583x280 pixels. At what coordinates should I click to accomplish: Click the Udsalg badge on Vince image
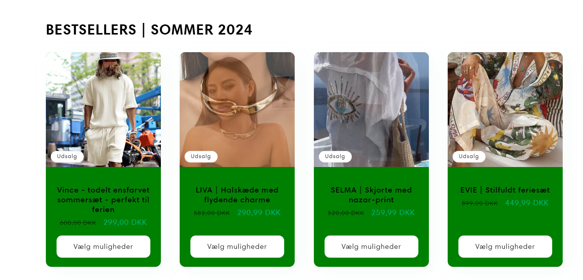click(x=67, y=157)
